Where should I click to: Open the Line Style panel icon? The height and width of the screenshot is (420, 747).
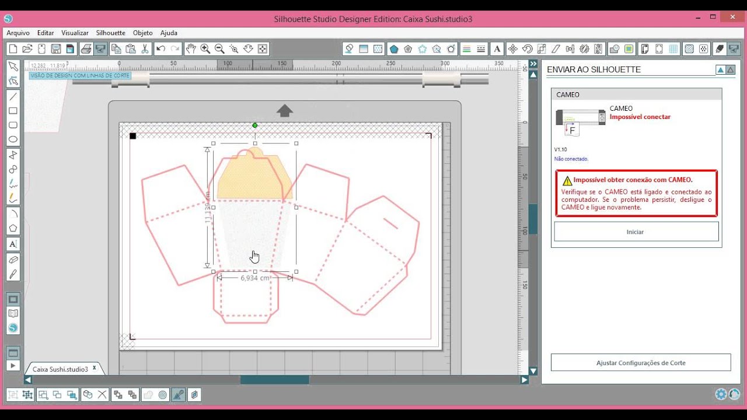pyautogui.click(x=481, y=49)
